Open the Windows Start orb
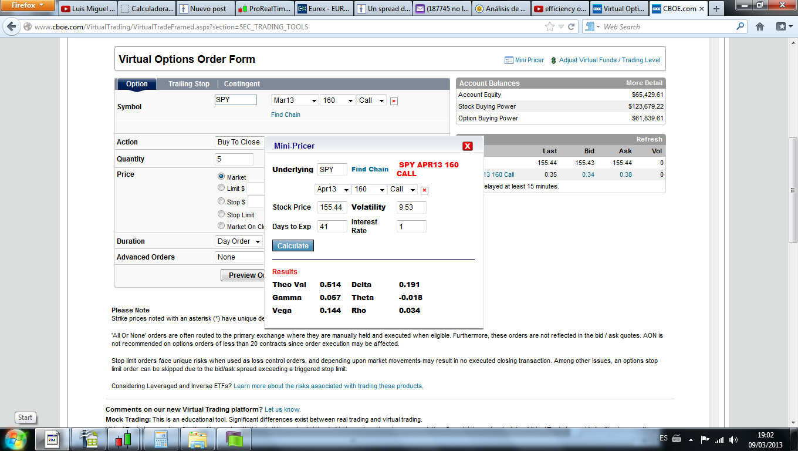 coord(16,439)
